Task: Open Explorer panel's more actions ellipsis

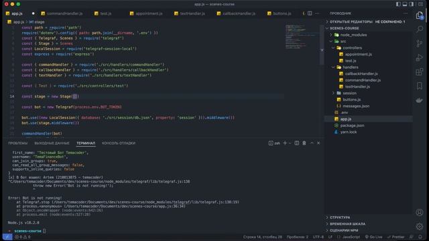Action: click(x=406, y=13)
